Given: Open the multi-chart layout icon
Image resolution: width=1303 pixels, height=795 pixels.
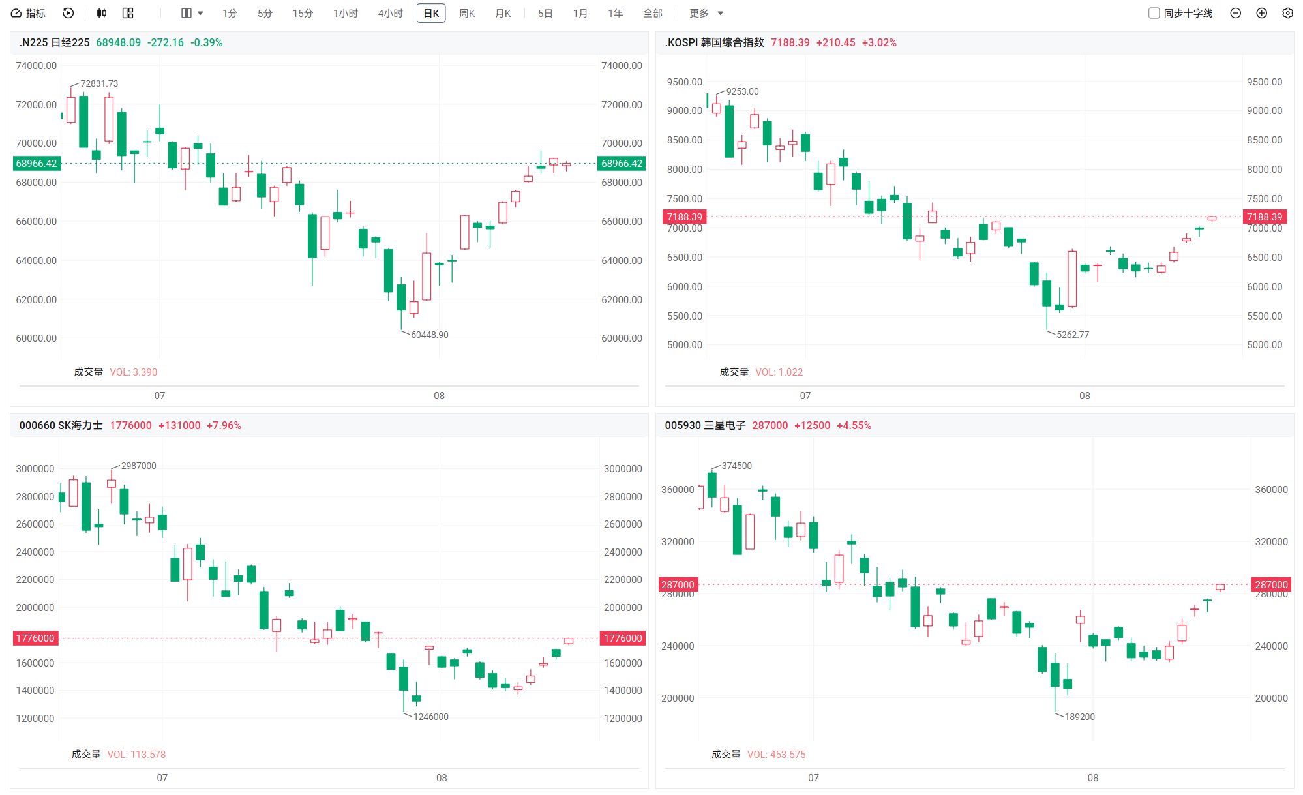Looking at the screenshot, I should [128, 13].
